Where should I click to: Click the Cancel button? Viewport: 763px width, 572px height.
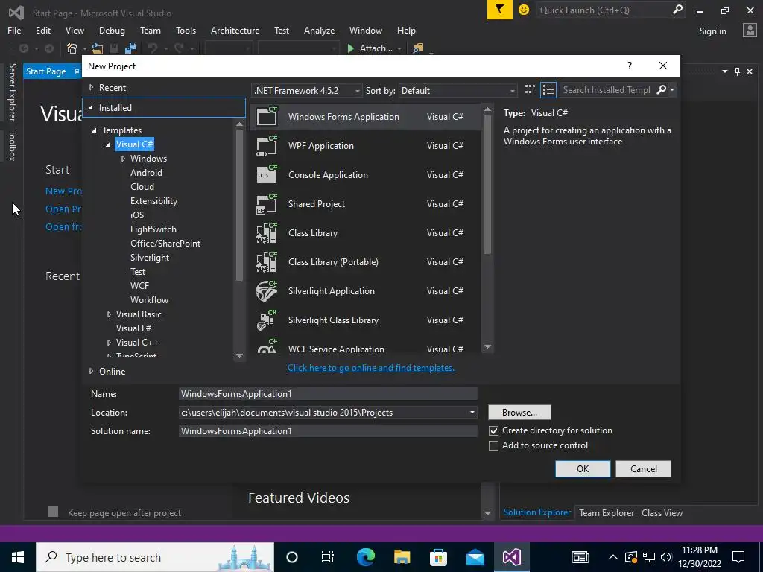(x=643, y=469)
